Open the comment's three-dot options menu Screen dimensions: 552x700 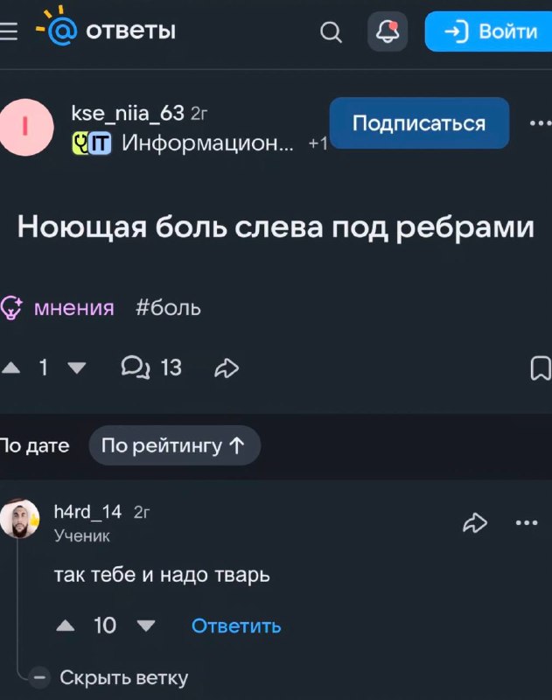(x=527, y=522)
